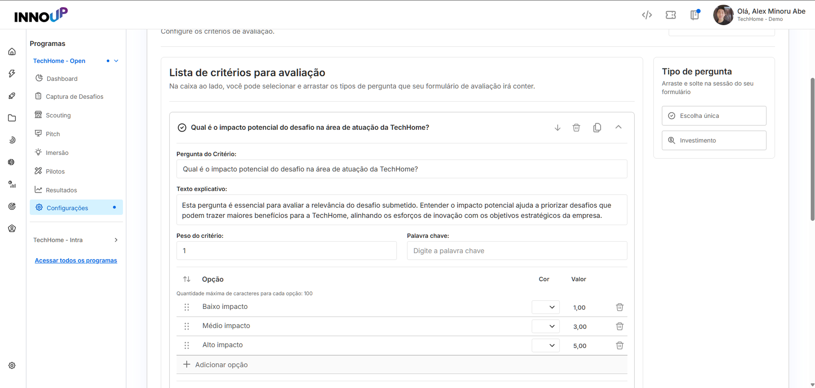Click the page vertical scrollbar

[812, 149]
